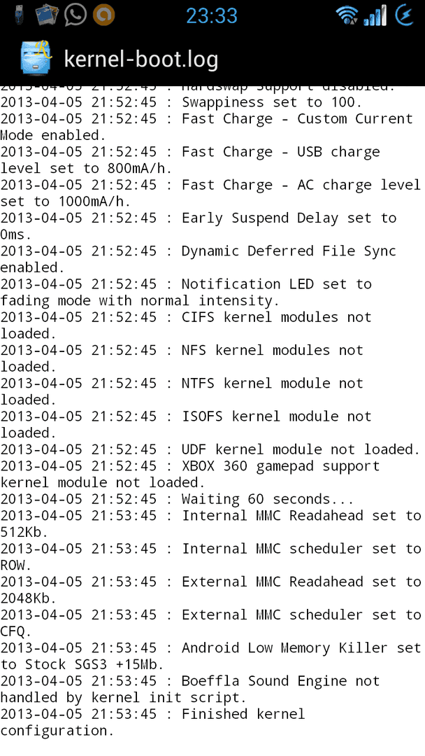Image resolution: width=425 pixels, height=756 pixels.
Task: Tap the kernel-boot.log title
Action: click(141, 59)
